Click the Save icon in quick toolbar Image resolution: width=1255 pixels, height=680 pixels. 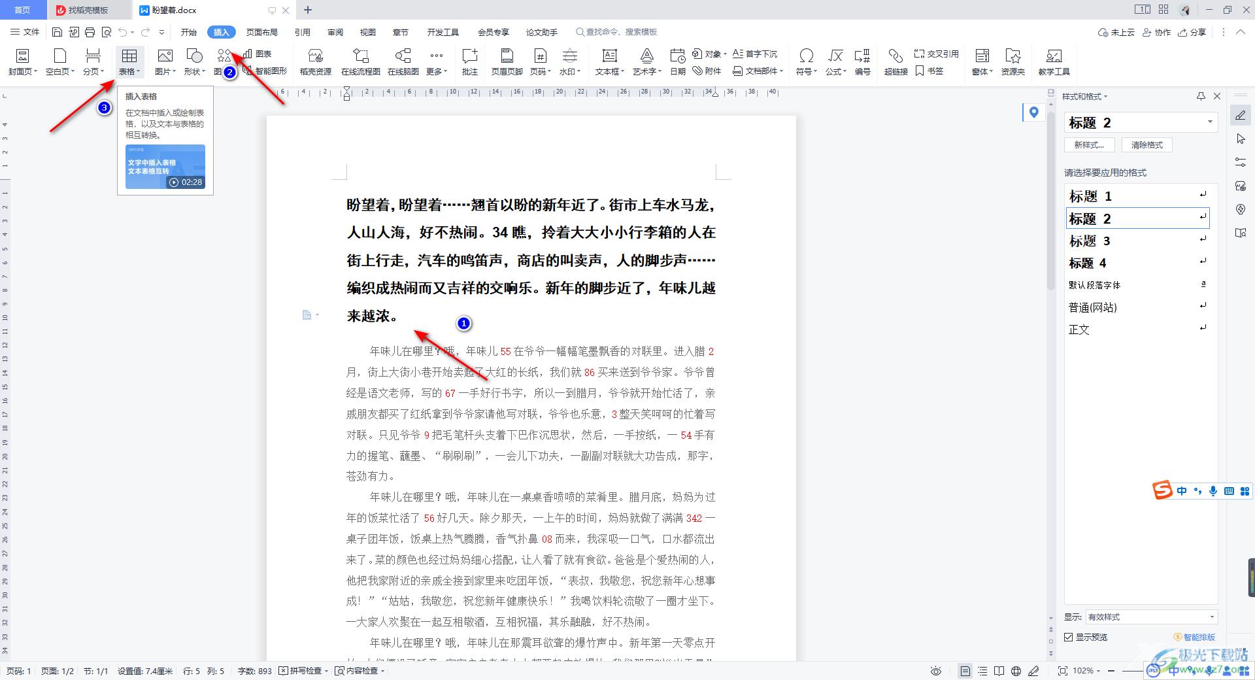[x=57, y=32]
